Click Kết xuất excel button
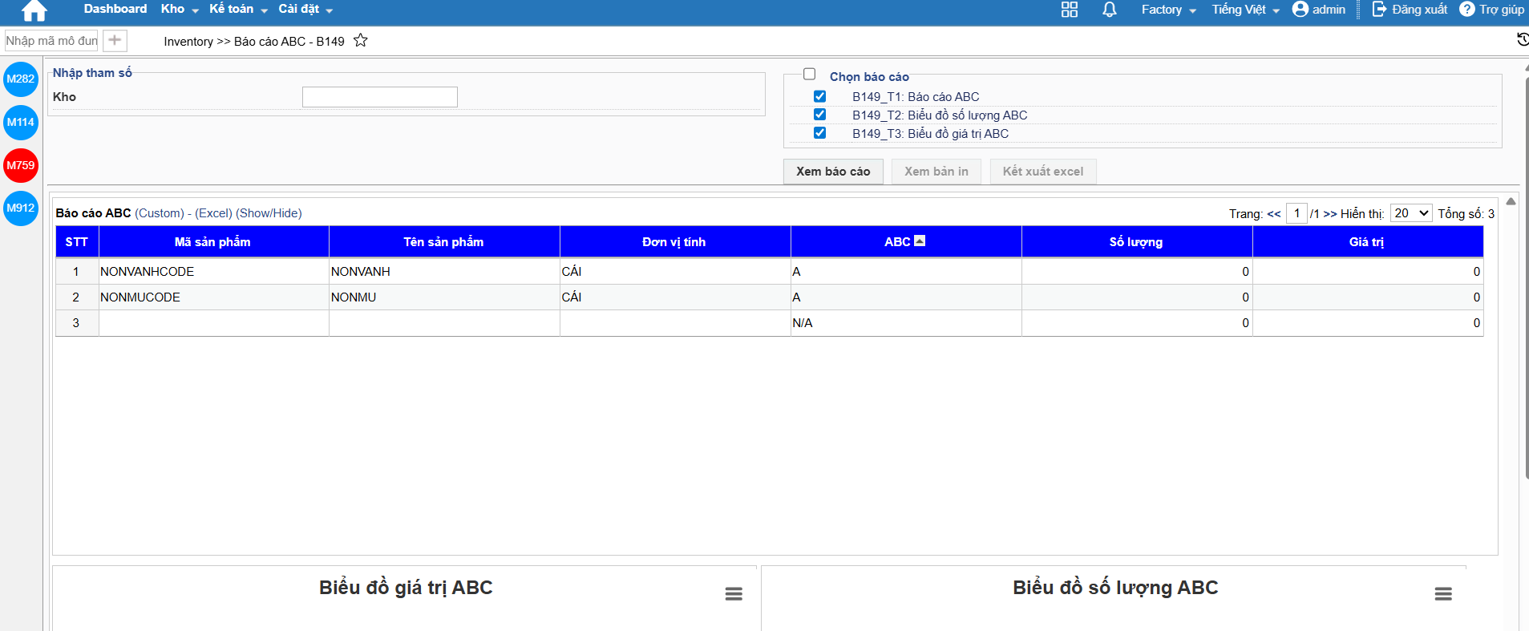The height and width of the screenshot is (631, 1529). (x=1043, y=172)
